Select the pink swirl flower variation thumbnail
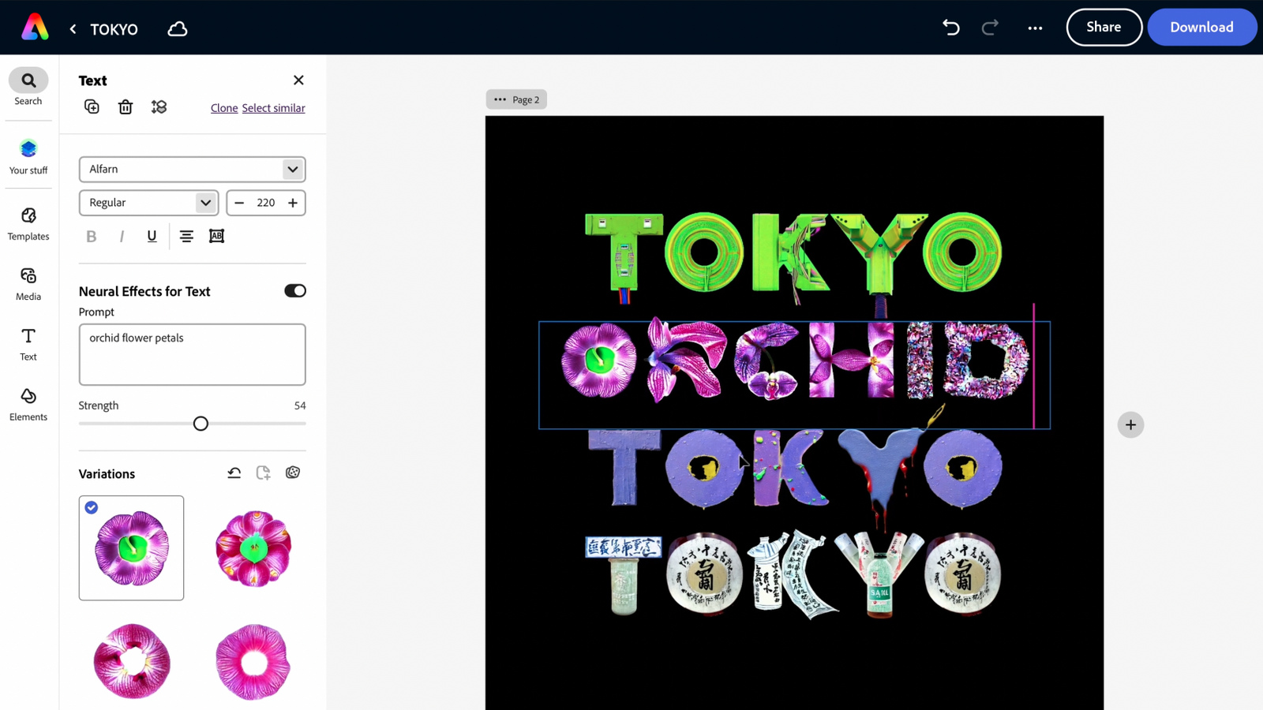 tap(131, 661)
